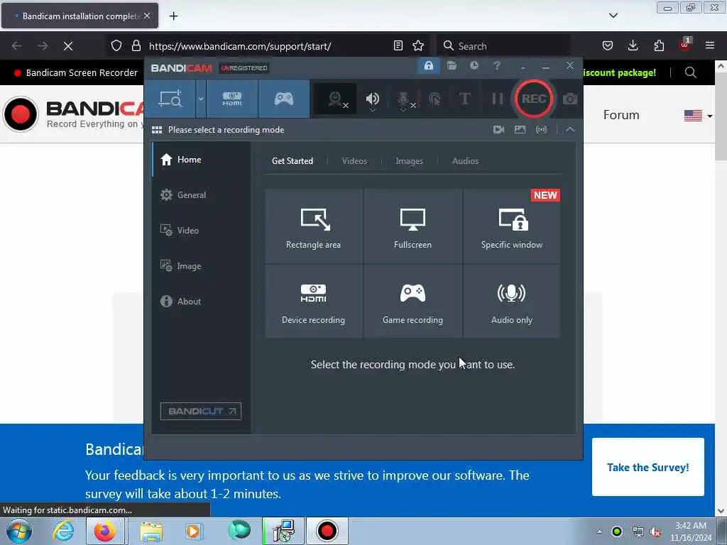The height and width of the screenshot is (545, 727).
Task: Click the website search magnifier icon
Action: [690, 72]
